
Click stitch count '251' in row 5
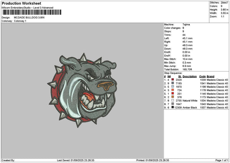179,93
